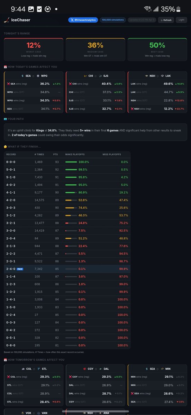Tap the CGY team logo in tomorrow's games
This screenshot has height=415, width=191.
84,369
